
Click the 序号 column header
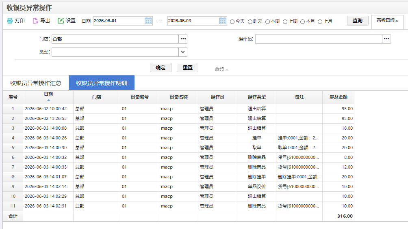pyautogui.click(x=13, y=97)
